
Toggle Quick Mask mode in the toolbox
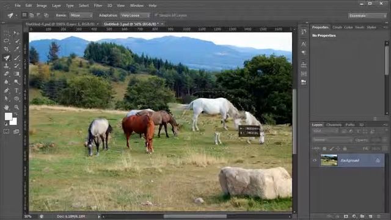click(7, 131)
